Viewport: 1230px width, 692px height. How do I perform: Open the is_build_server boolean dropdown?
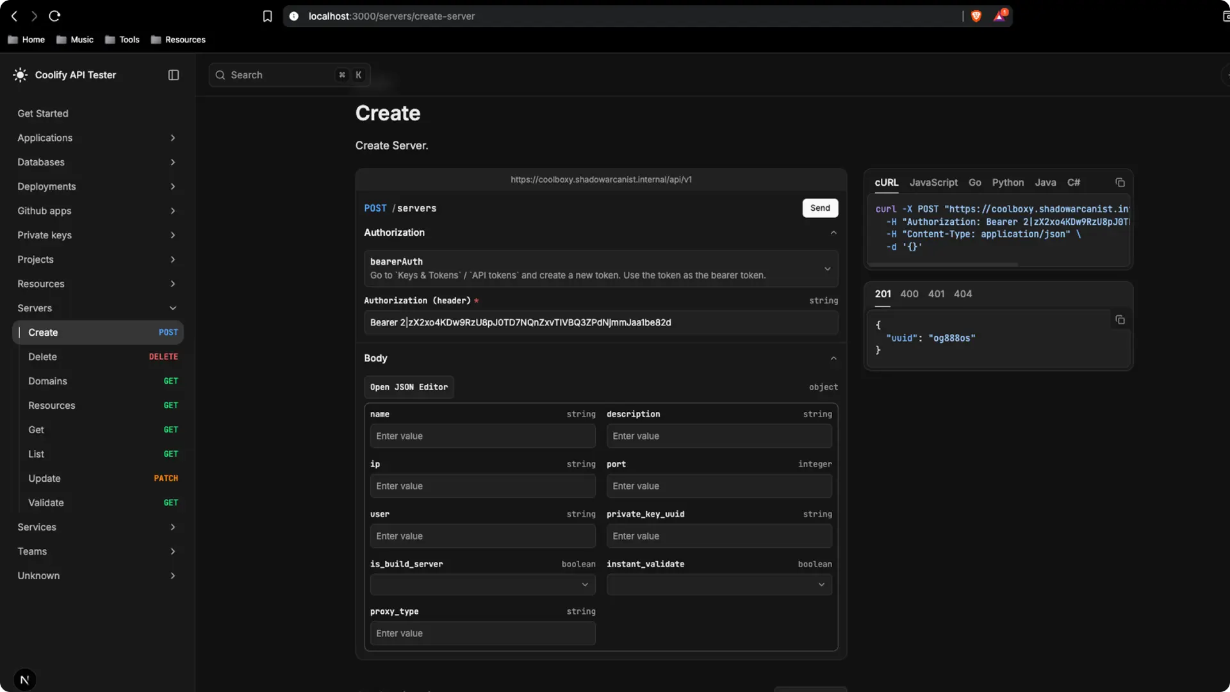pyautogui.click(x=482, y=584)
